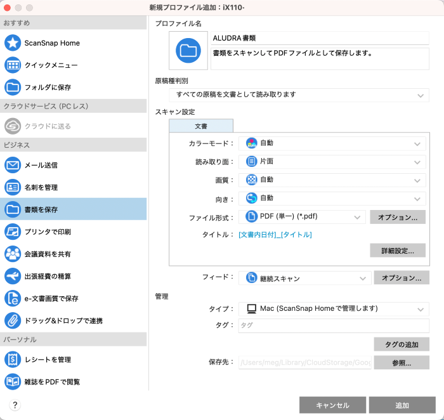Screen dimensions: 444x420
Task: Browse save location with 参照 button
Action: [402, 362]
